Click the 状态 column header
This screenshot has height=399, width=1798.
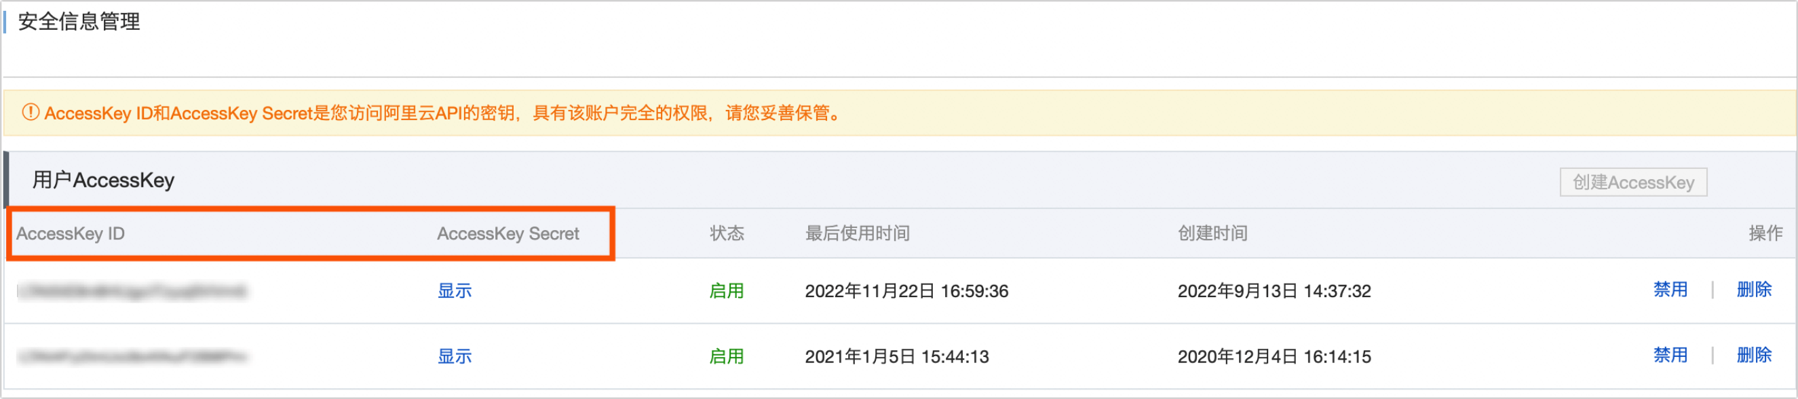(x=727, y=233)
